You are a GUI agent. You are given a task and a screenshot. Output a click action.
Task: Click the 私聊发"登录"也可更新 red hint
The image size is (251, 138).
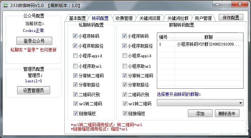click(x=34, y=50)
